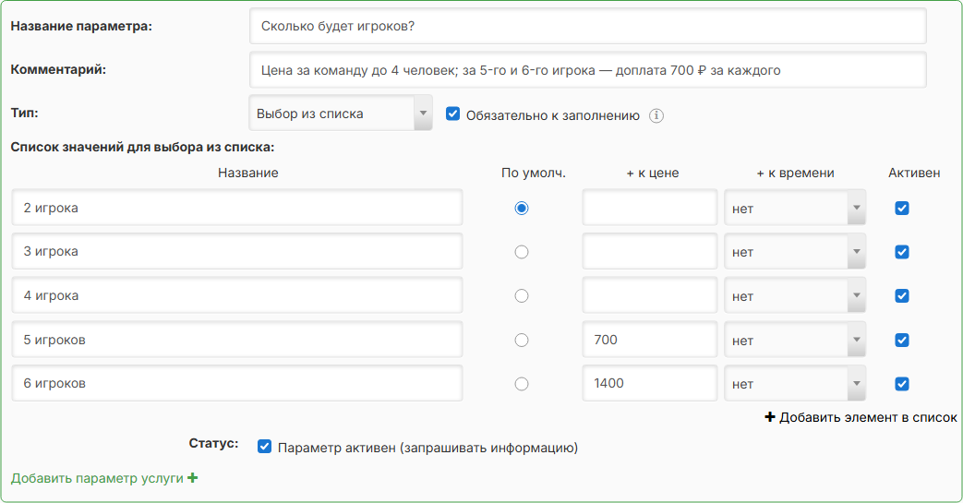Open the Тип dropdown showing Выбор из списка
The width and height of the screenshot is (963, 503).
pos(341,113)
